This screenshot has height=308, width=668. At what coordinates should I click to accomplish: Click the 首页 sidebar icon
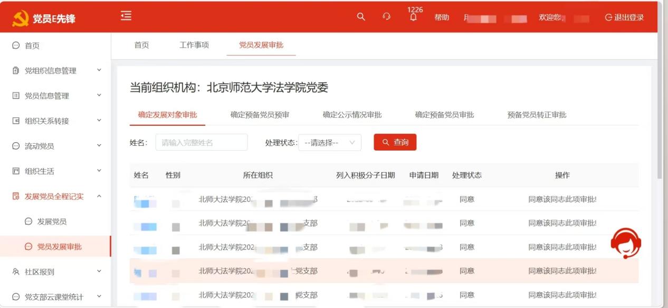tap(16, 46)
